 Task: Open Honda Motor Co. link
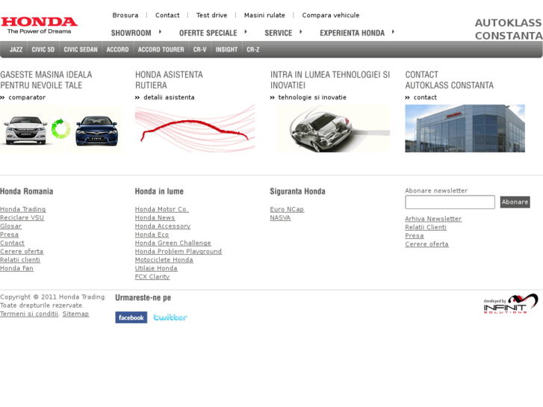tap(162, 209)
